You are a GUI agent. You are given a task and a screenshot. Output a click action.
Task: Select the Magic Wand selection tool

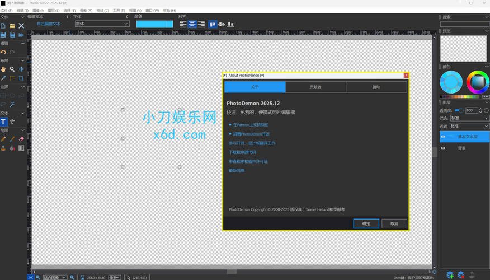(12, 104)
